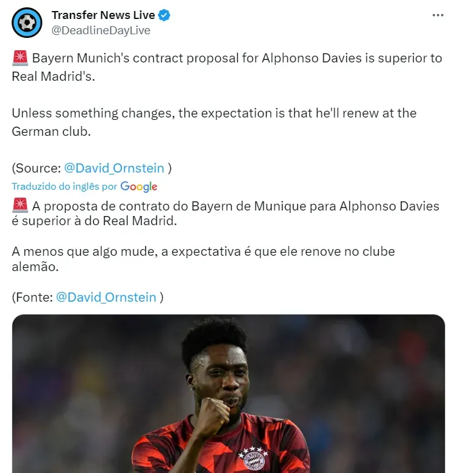This screenshot has height=473, width=456.
Task: Click the Google logo
Action: [139, 187]
